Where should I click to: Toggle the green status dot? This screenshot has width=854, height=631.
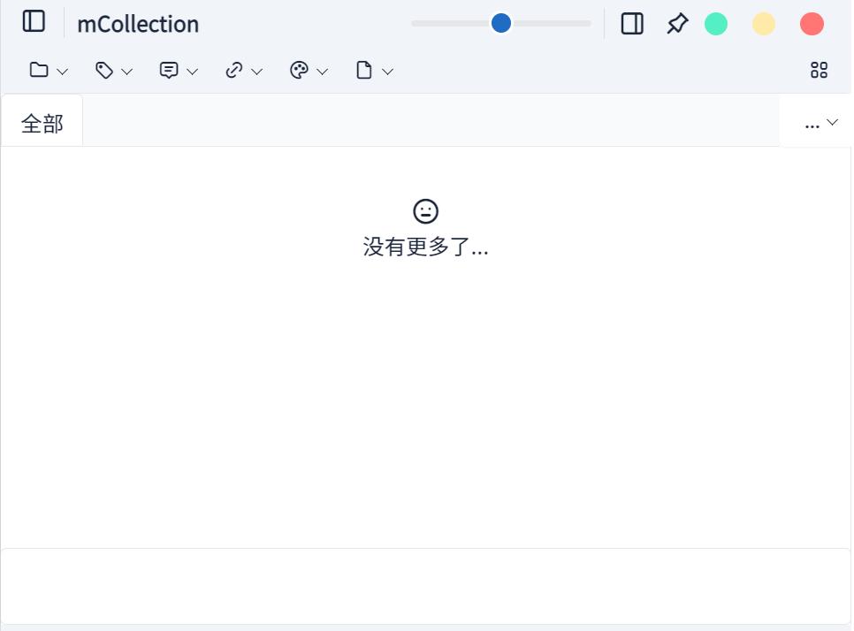point(716,24)
